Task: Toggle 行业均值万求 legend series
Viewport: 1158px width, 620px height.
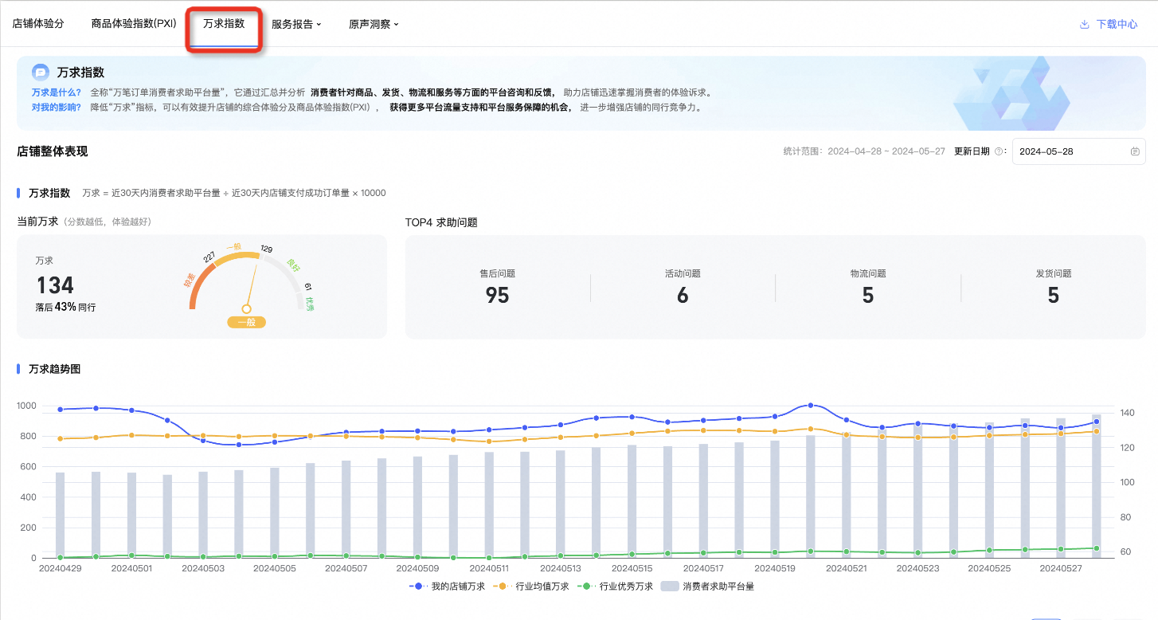Action: (x=531, y=587)
